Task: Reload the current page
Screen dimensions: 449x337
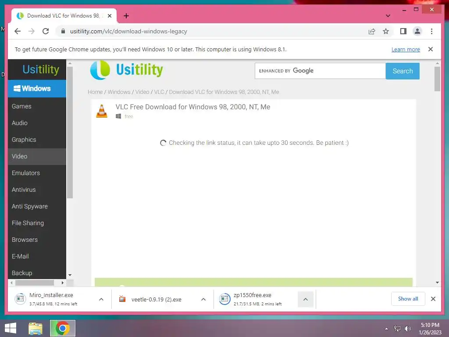Action: [x=46, y=31]
